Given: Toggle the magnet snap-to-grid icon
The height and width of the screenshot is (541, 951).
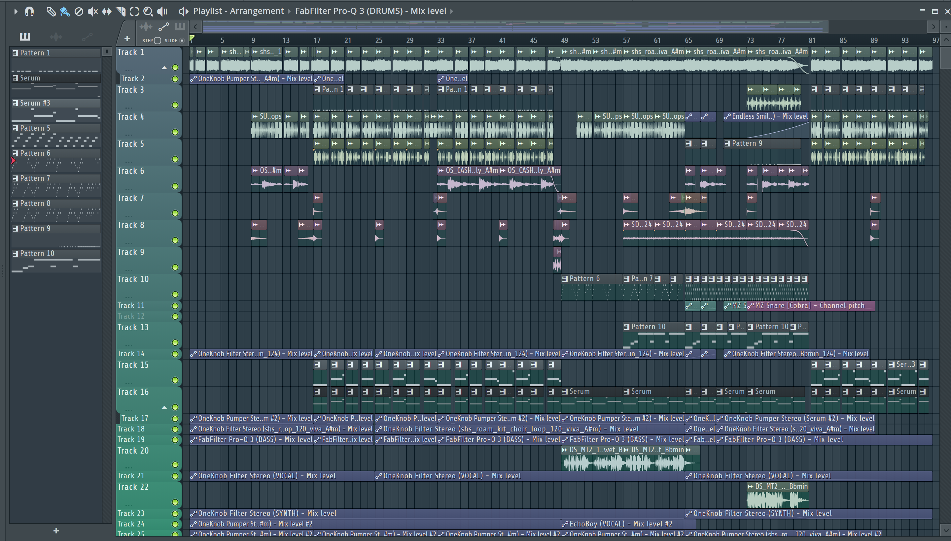Looking at the screenshot, I should [29, 11].
